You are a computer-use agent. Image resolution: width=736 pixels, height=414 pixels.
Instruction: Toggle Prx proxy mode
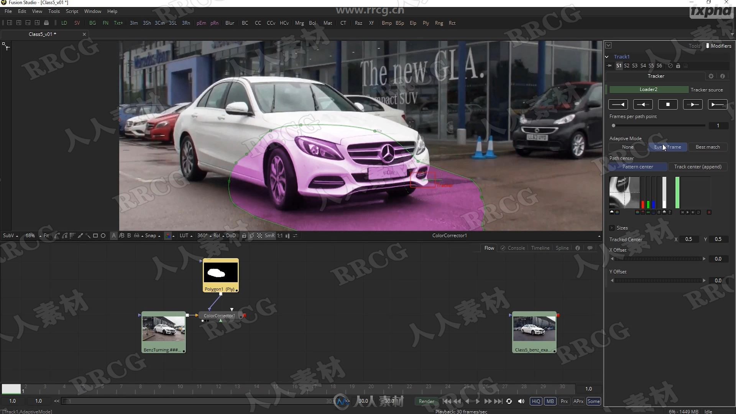point(564,401)
